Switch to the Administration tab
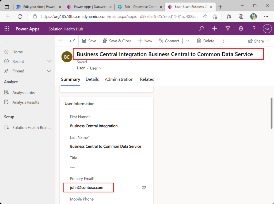Image resolution: width=274 pixels, height=204 pixels. pyautogui.click(x=119, y=79)
